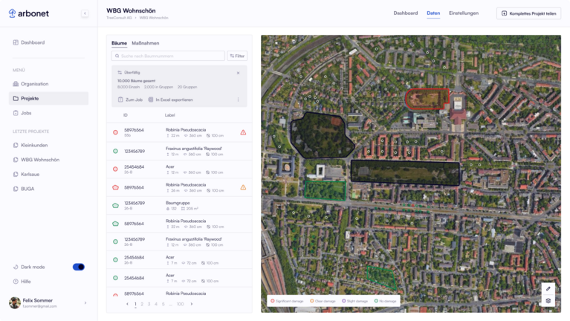
Task: Click the arbonet logo
Action: pyautogui.click(x=28, y=13)
